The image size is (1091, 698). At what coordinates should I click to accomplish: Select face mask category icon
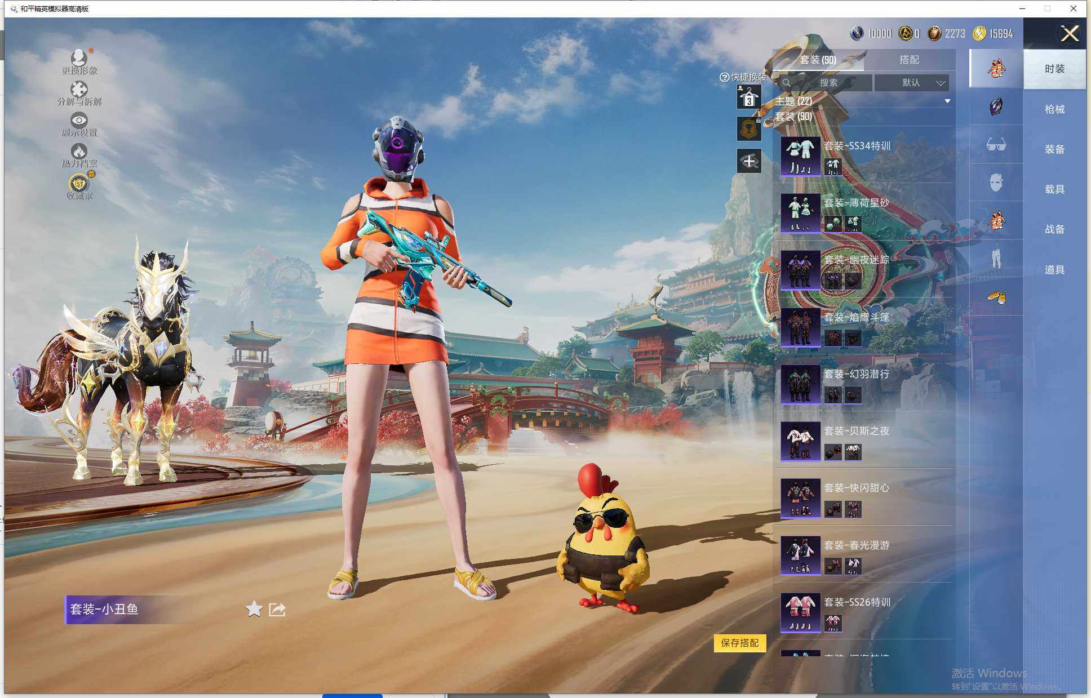click(996, 183)
